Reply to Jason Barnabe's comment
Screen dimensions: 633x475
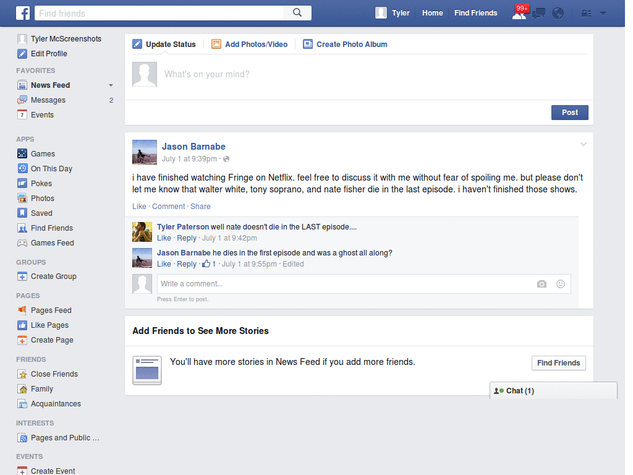point(187,264)
